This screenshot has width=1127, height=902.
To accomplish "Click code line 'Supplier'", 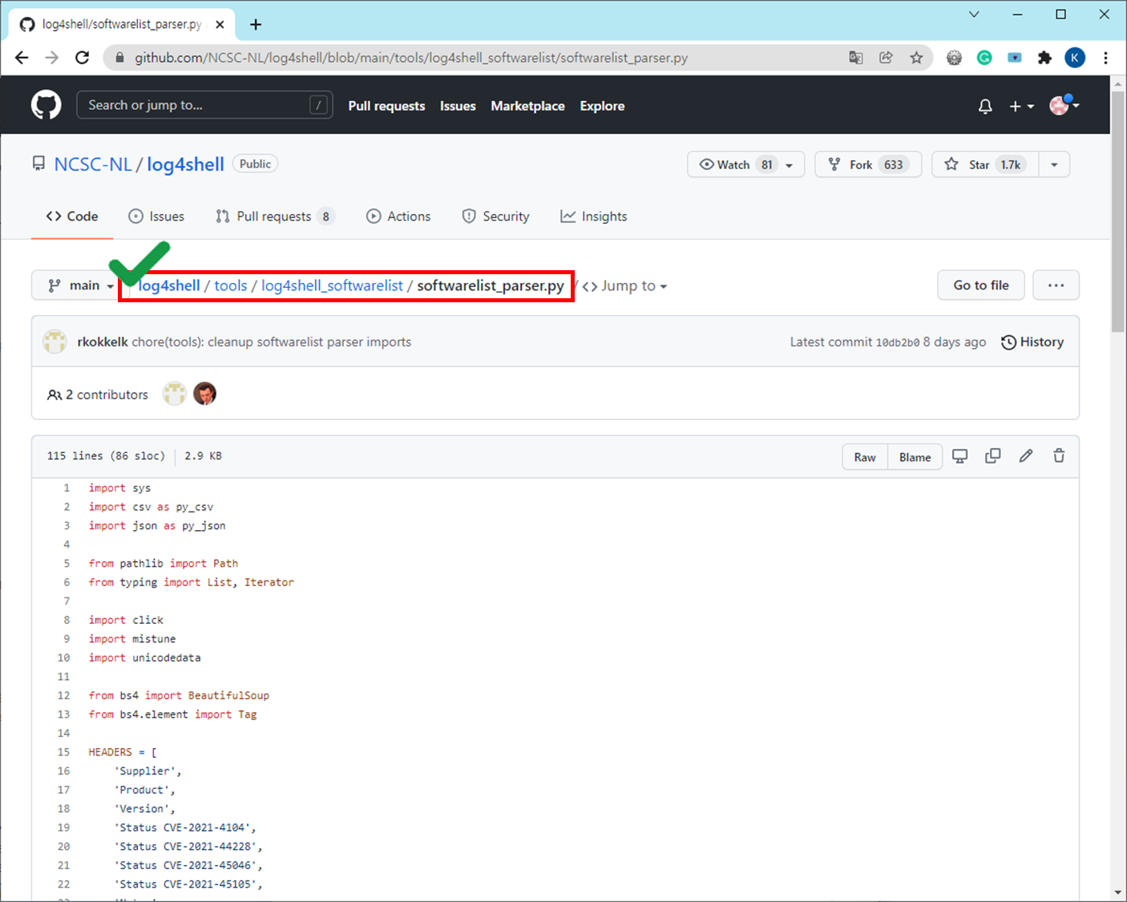I will pos(147,771).
